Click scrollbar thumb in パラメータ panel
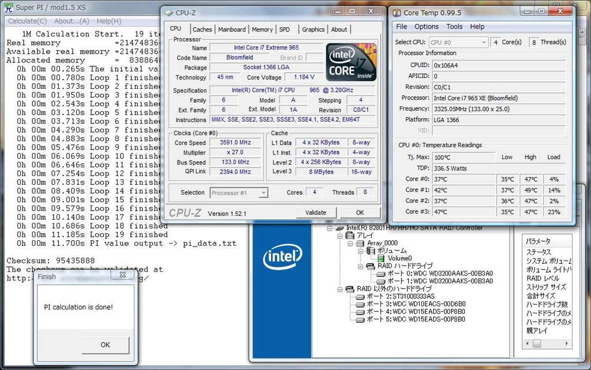The image size is (591, 370). (x=537, y=343)
